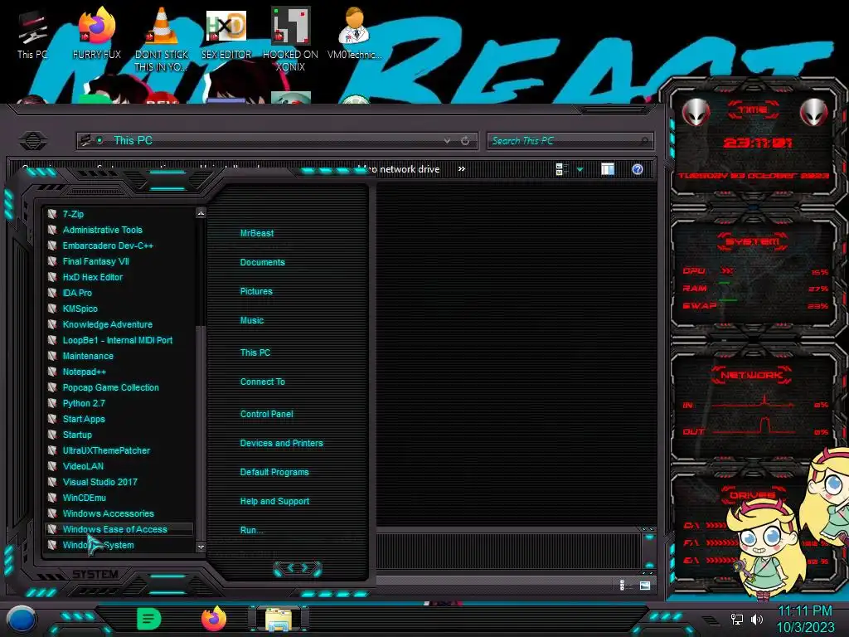Launch the FURRY FUX Firefox desktop shortcut
Image resolution: width=849 pixels, height=637 pixels.
tap(97, 33)
